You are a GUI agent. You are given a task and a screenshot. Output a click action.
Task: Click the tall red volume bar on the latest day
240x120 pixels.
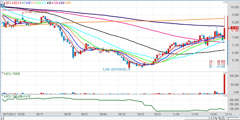[x=224, y=84]
